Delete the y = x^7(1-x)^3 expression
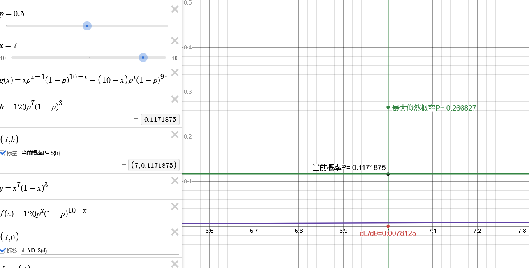This screenshot has height=268, width=529. coord(175,180)
